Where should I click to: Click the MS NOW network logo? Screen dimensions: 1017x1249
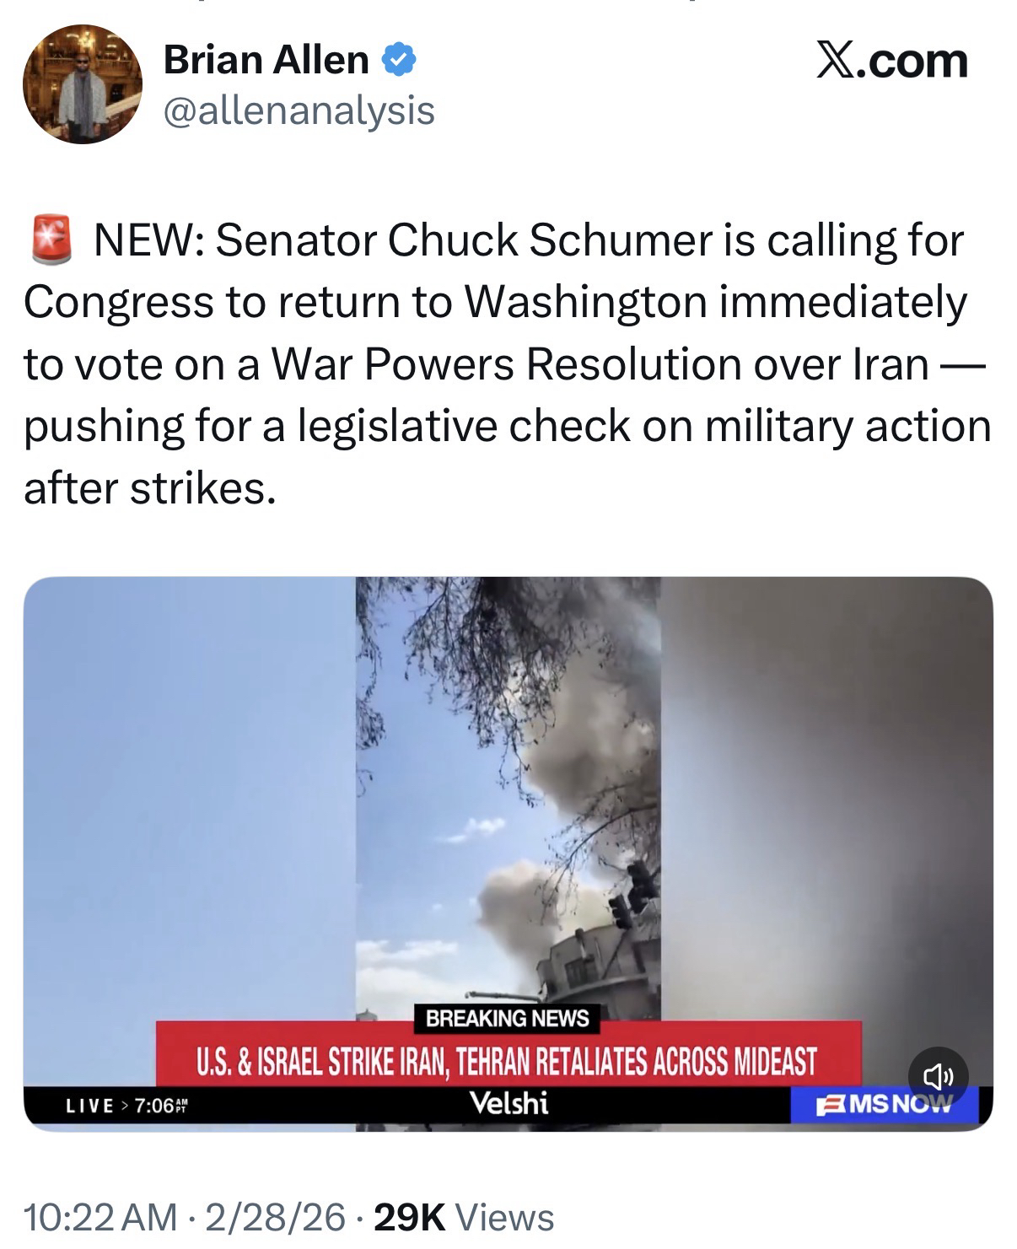[885, 1104]
